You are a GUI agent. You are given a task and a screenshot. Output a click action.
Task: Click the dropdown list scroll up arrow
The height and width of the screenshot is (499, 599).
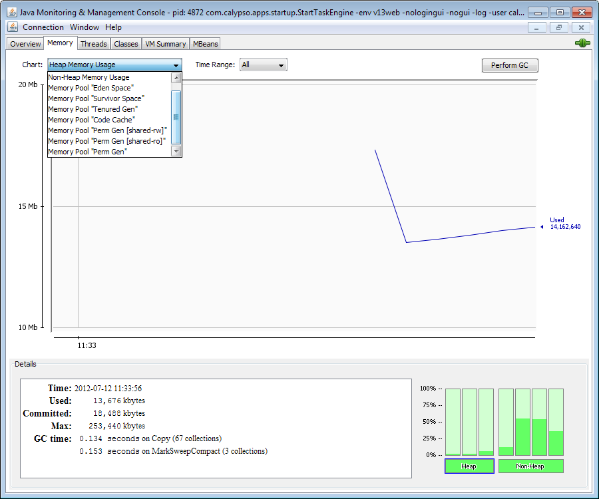(x=176, y=78)
